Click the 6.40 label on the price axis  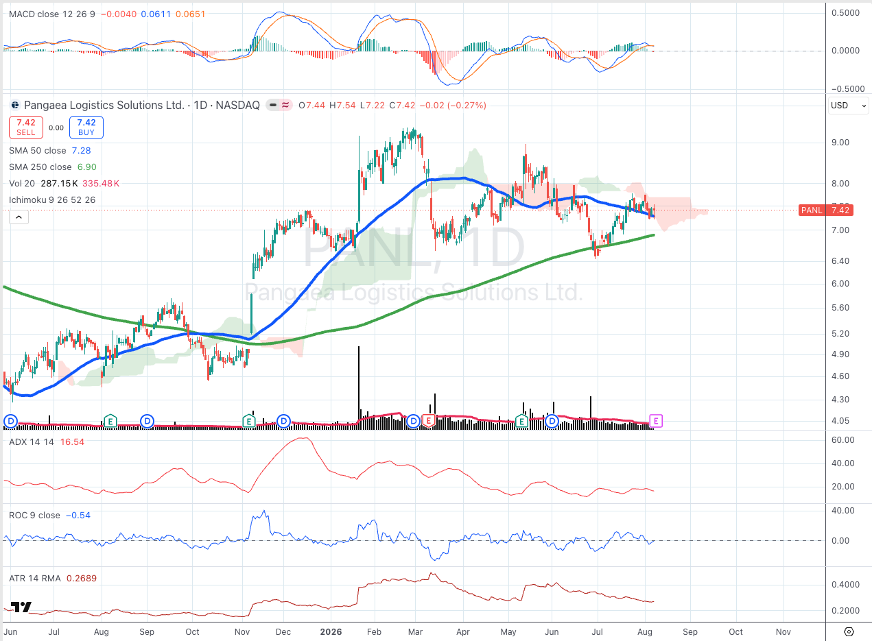coord(840,261)
